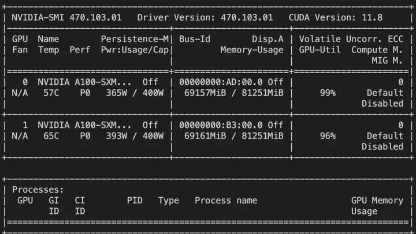Click the 57C temperature reading of GPU 0
The image size is (416, 234).
click(51, 93)
